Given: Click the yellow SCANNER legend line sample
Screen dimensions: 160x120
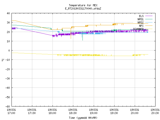Looking at the screenshot, I should pyautogui.click(x=149, y=29).
